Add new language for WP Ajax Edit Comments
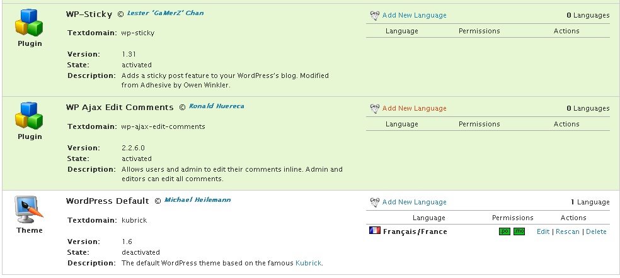The width and height of the screenshot is (620, 278). click(414, 108)
